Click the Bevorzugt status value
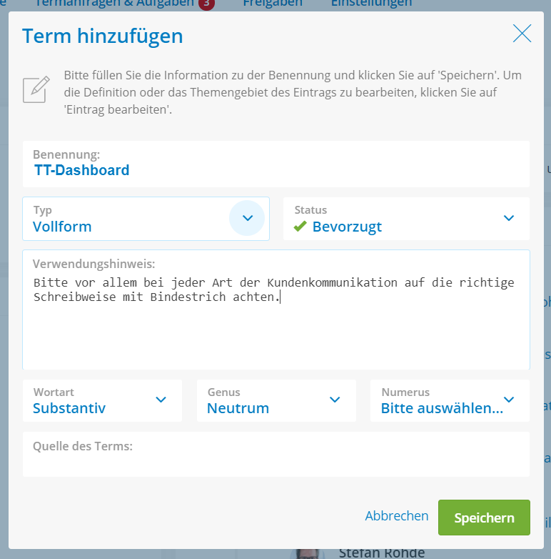 point(347,227)
